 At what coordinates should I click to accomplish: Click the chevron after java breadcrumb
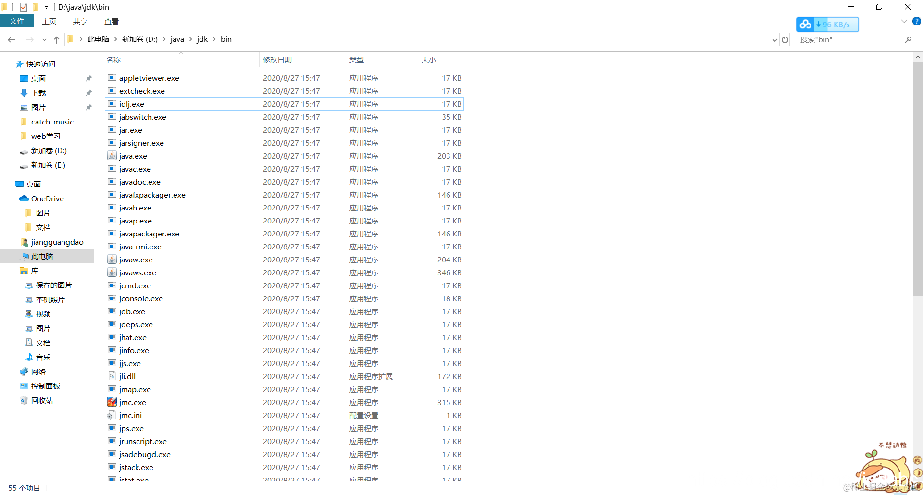point(191,39)
